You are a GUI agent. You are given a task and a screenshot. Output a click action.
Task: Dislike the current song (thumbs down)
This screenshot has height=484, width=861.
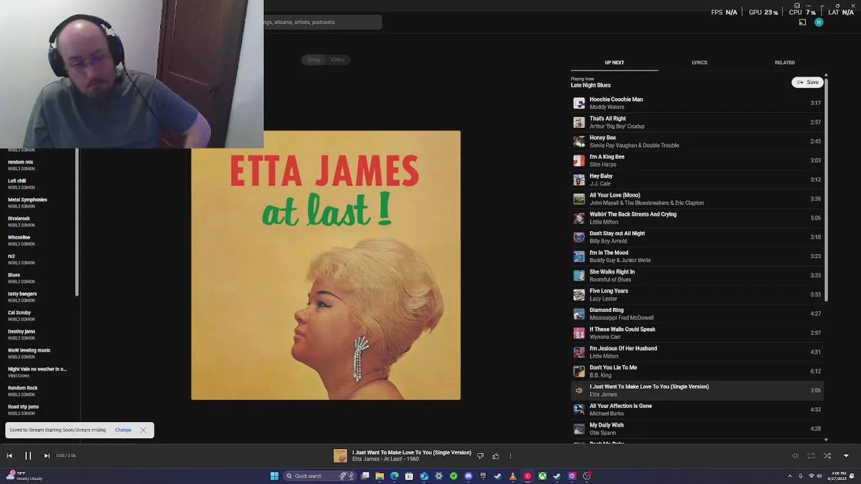480,456
